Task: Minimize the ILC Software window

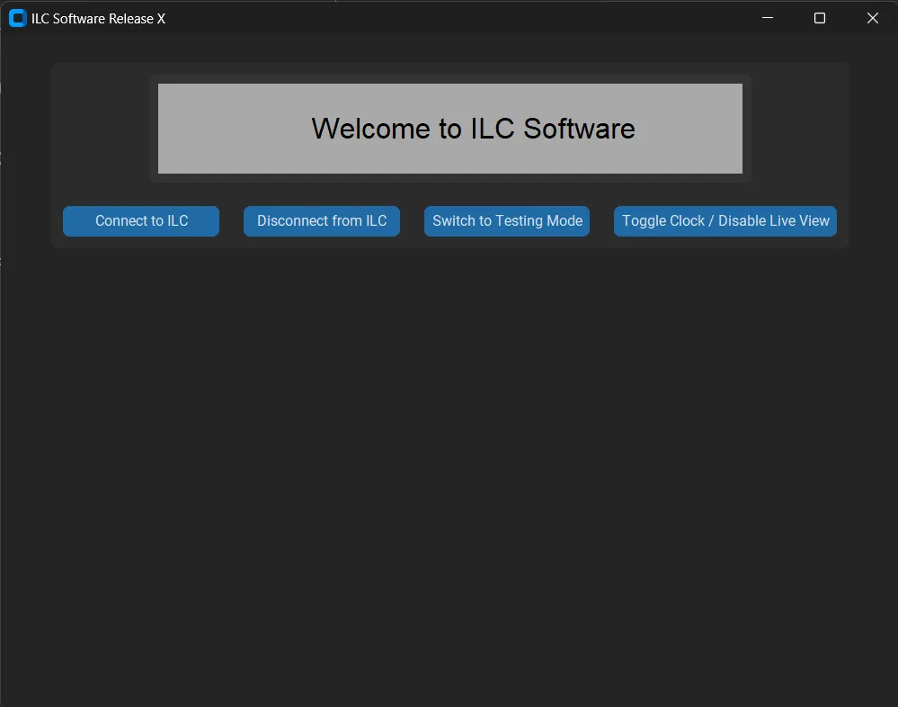Action: 766,17
